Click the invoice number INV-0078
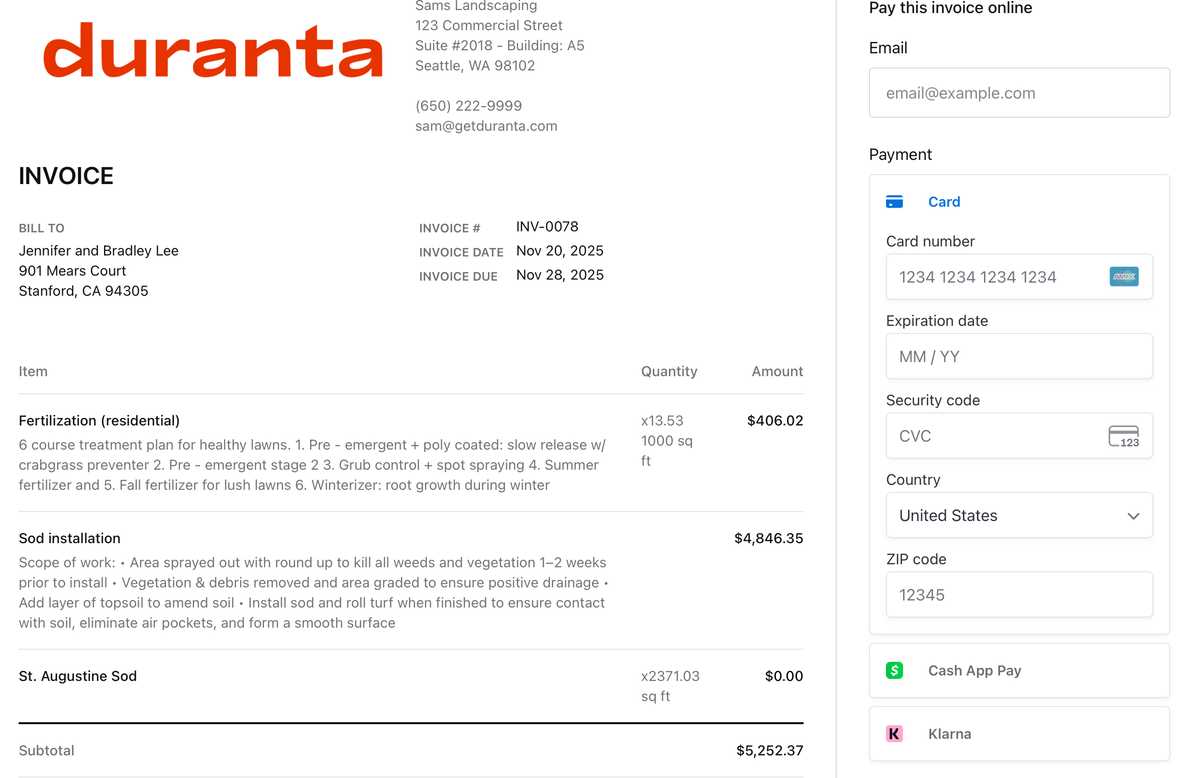Viewport: 1187px width, 778px height. [547, 226]
